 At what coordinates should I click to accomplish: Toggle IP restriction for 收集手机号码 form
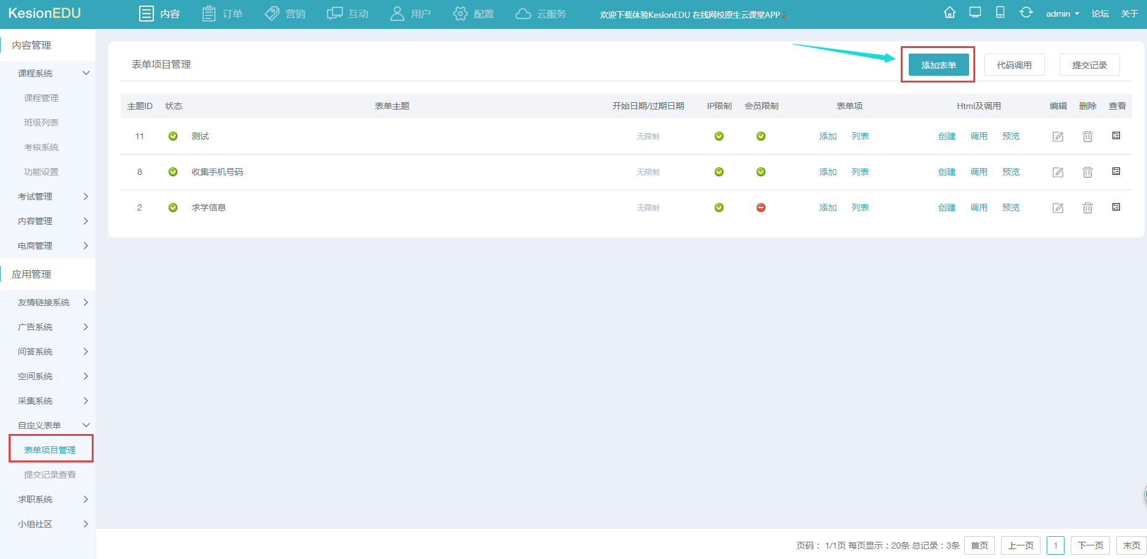[x=718, y=172]
